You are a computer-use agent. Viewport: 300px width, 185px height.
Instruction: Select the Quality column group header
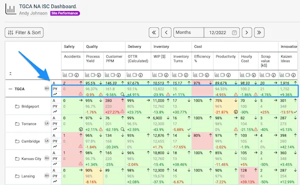(x=92, y=46)
